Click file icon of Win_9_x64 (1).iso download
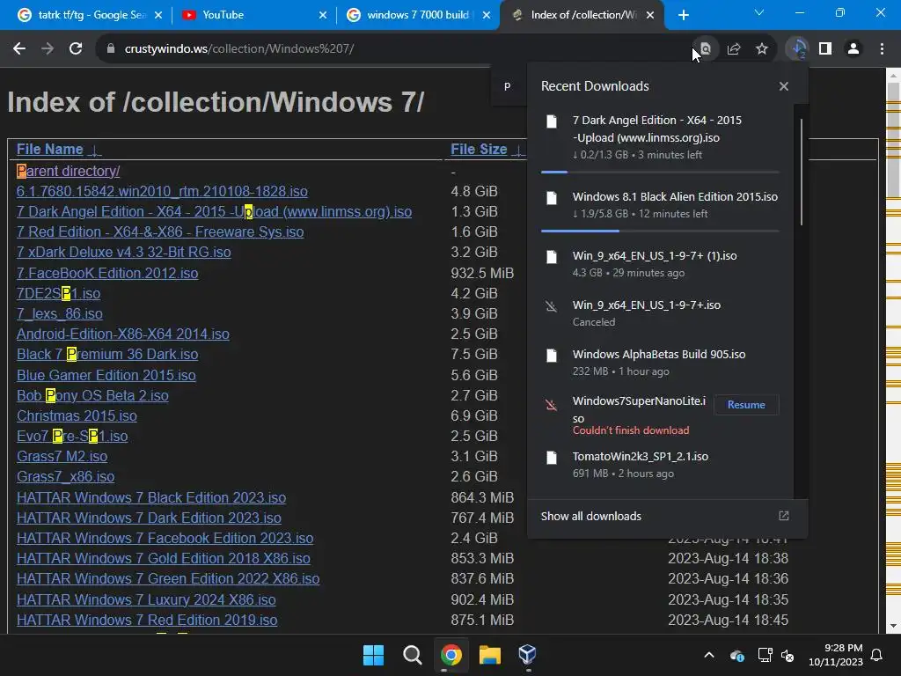 pyautogui.click(x=552, y=257)
